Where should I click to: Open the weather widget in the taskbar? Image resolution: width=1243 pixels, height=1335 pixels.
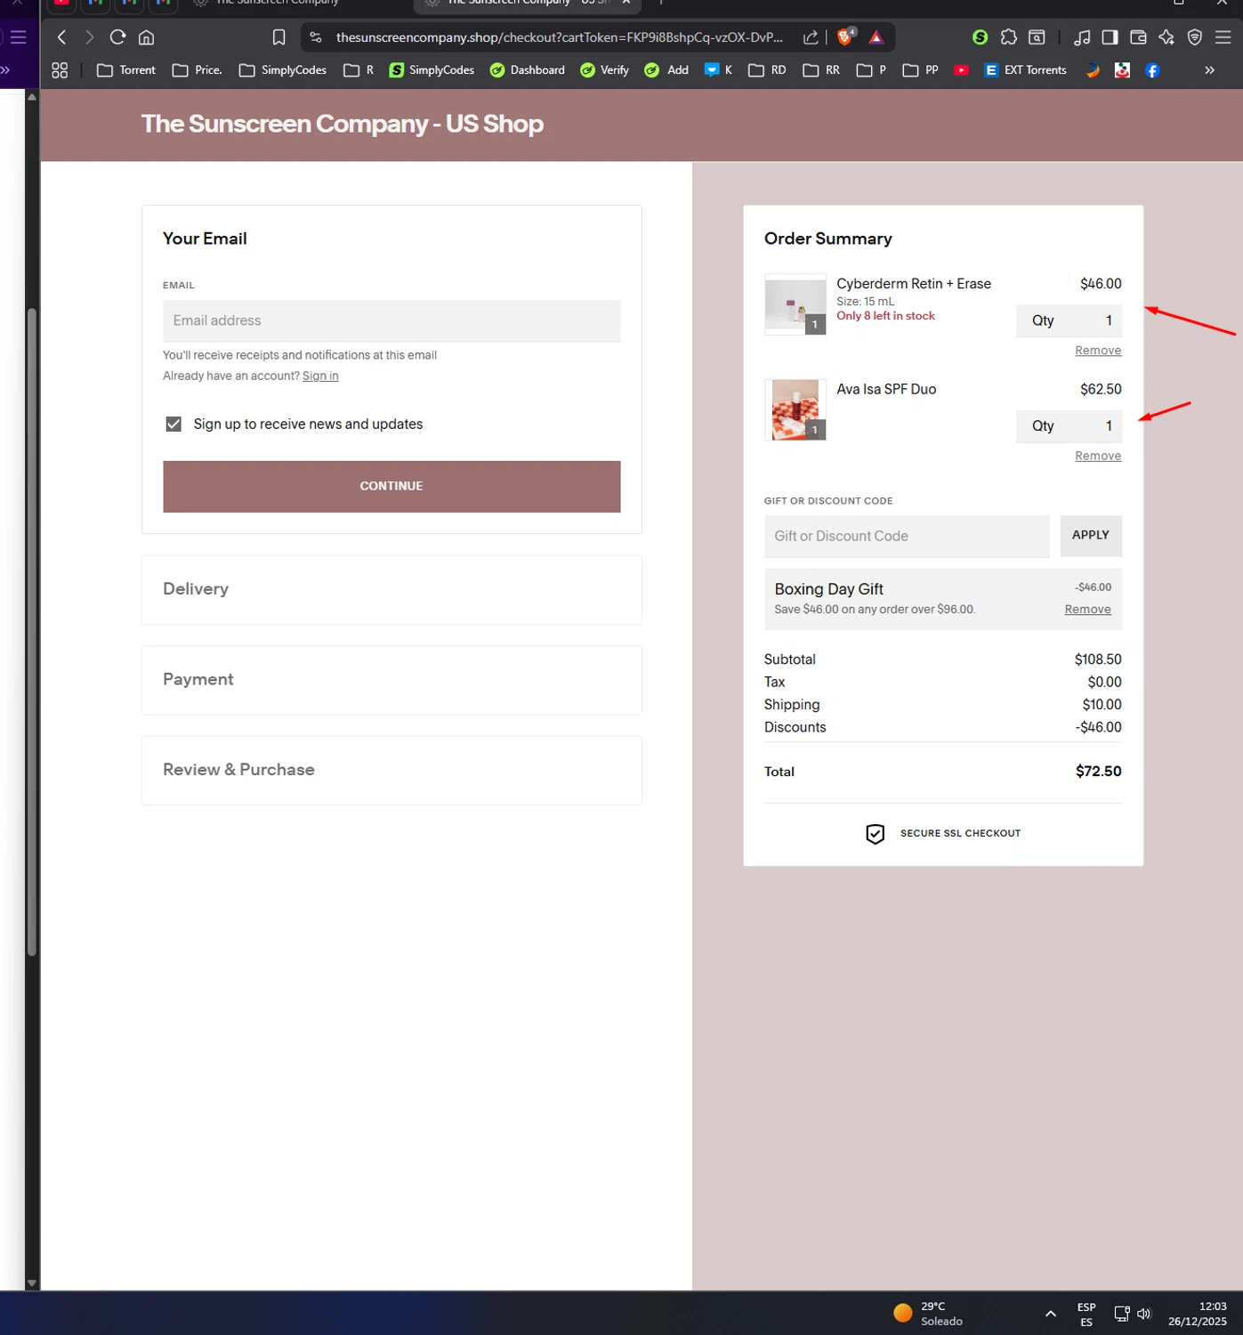click(x=929, y=1314)
